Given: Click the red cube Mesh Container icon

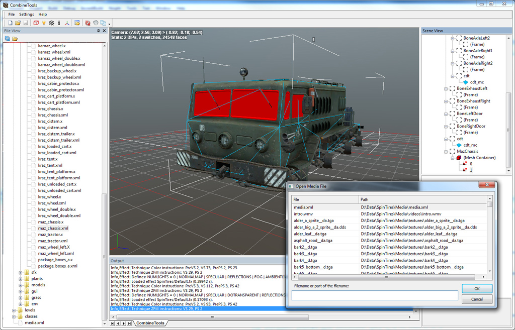Looking at the screenshot, I should pyautogui.click(x=459, y=158).
